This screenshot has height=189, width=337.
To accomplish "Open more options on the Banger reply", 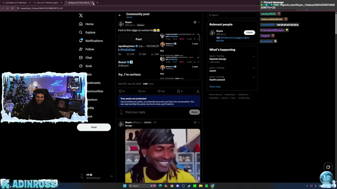I will point(199,122).
